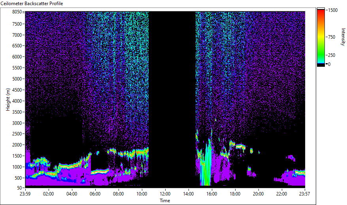Click the 'Time' x-axis label

(x=165, y=201)
